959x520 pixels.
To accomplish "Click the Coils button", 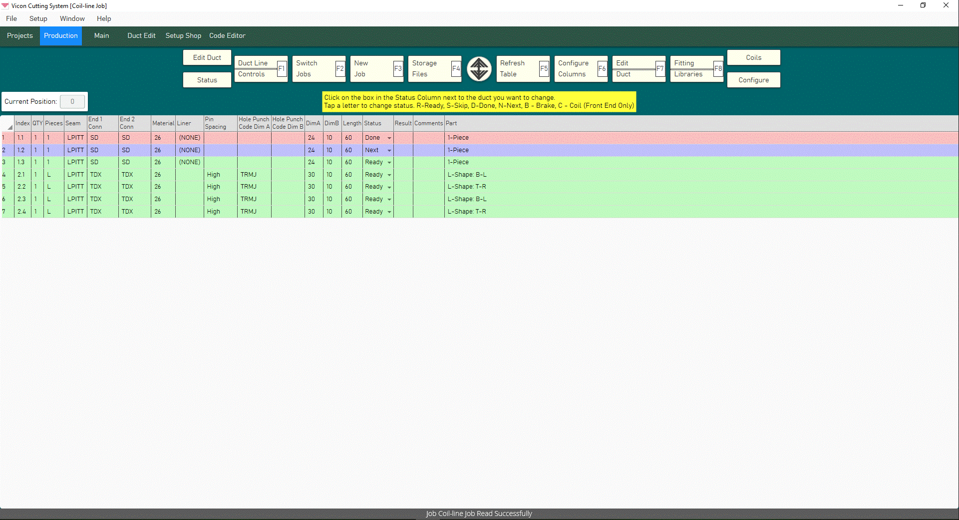I will point(753,57).
